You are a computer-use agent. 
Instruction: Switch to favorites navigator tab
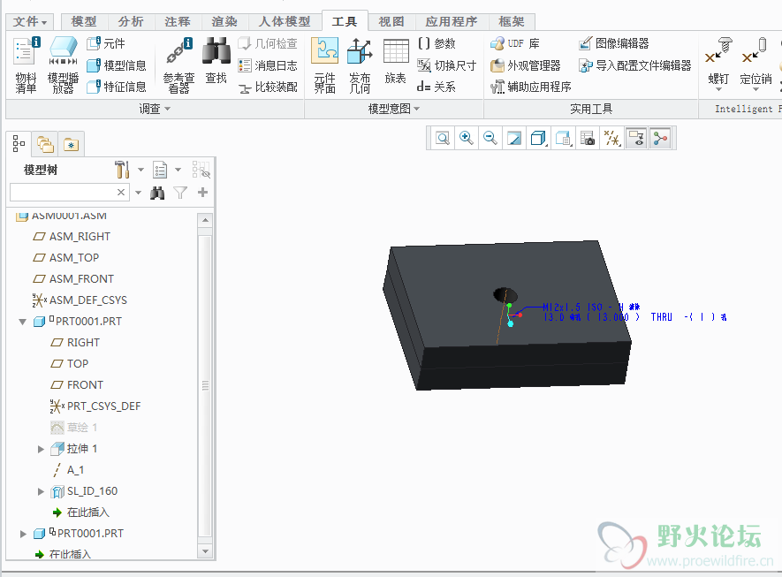[x=71, y=145]
